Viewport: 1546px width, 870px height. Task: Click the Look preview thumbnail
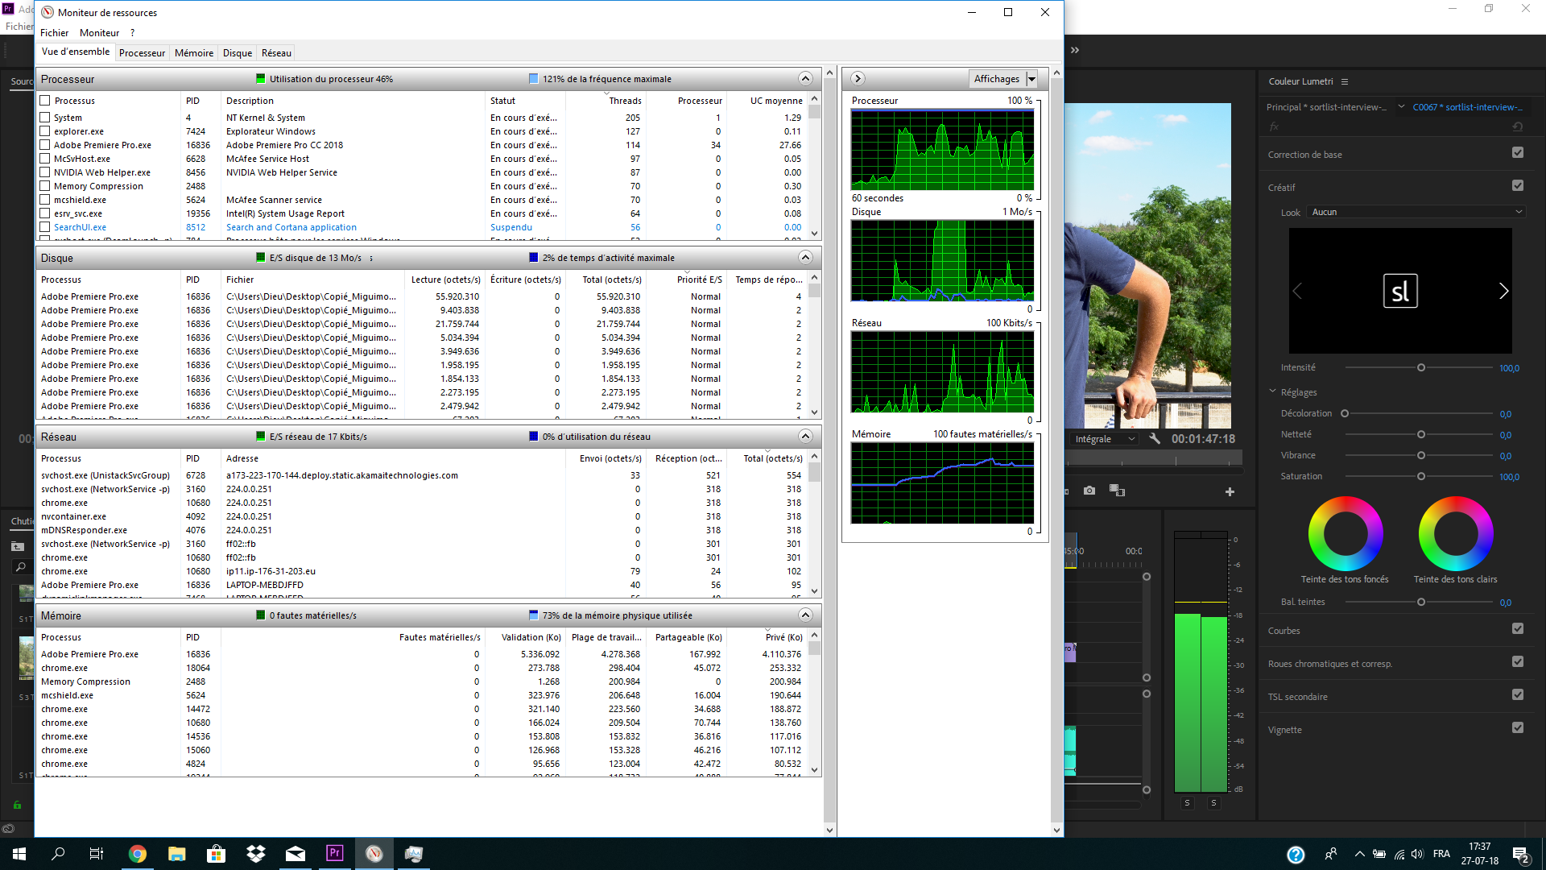pos(1400,291)
